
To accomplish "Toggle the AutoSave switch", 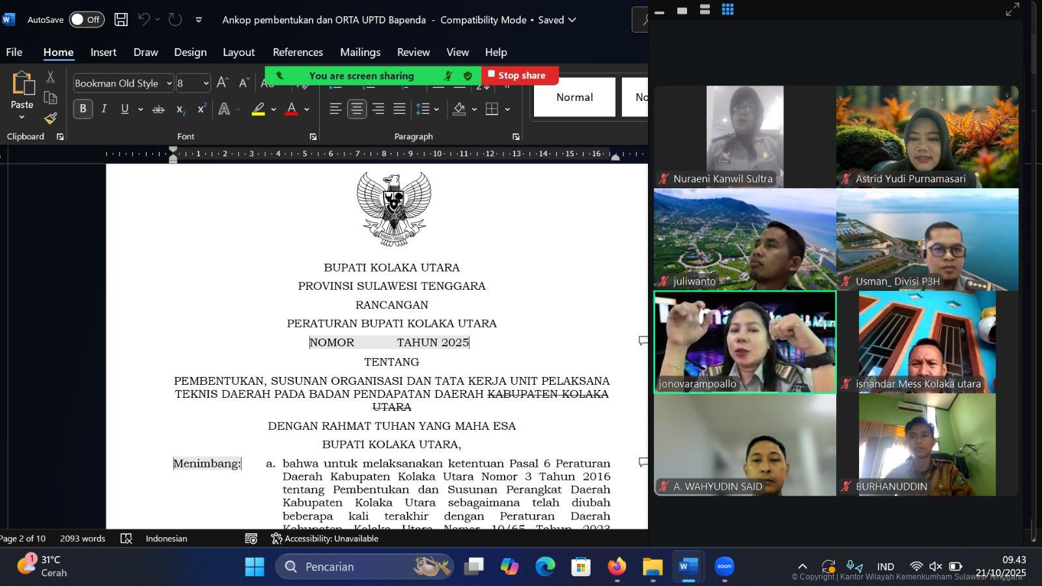I will 86,20.
